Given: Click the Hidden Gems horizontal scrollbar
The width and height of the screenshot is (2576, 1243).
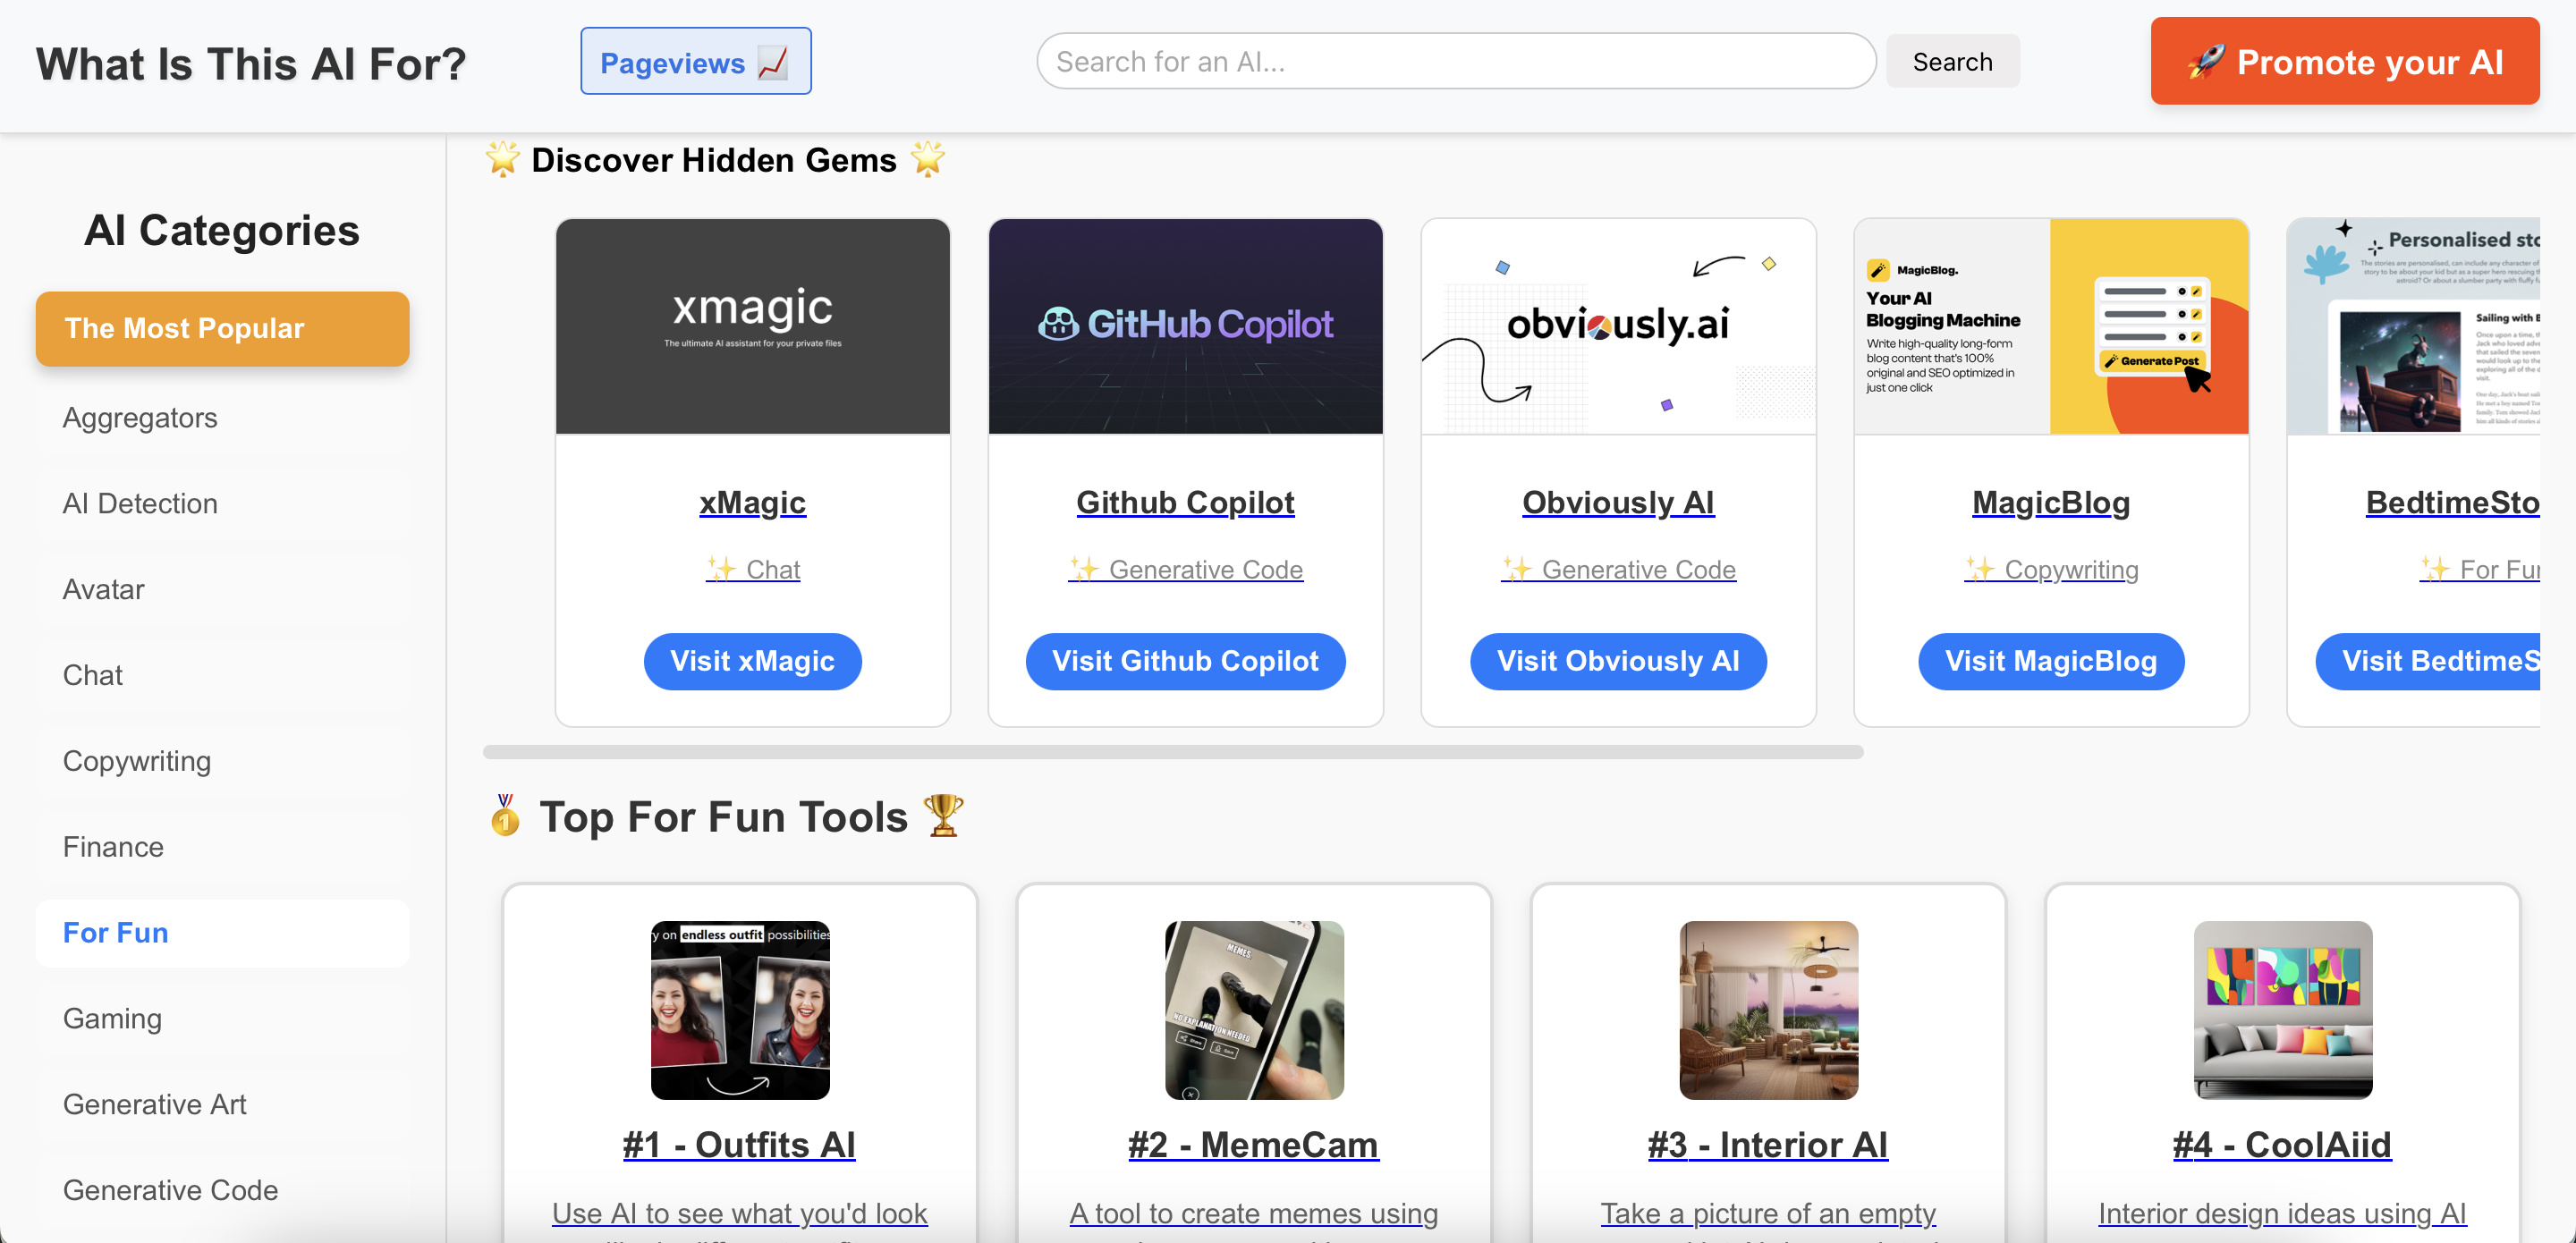Looking at the screenshot, I should (1172, 752).
